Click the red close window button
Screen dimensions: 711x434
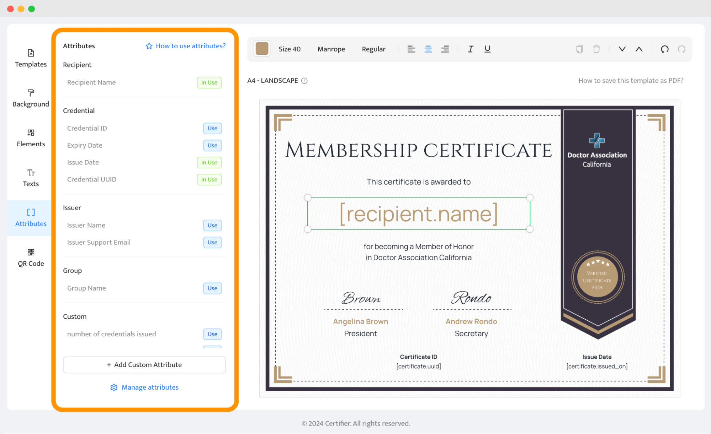pyautogui.click(x=10, y=9)
